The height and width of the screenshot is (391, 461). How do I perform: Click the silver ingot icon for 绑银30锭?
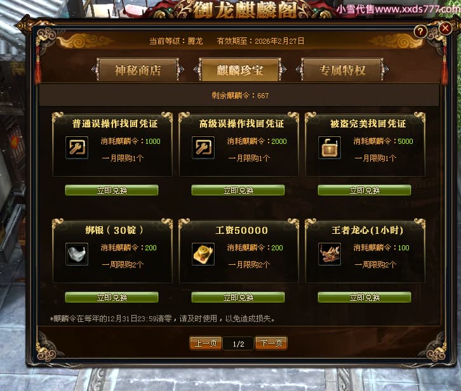pyautogui.click(x=77, y=254)
